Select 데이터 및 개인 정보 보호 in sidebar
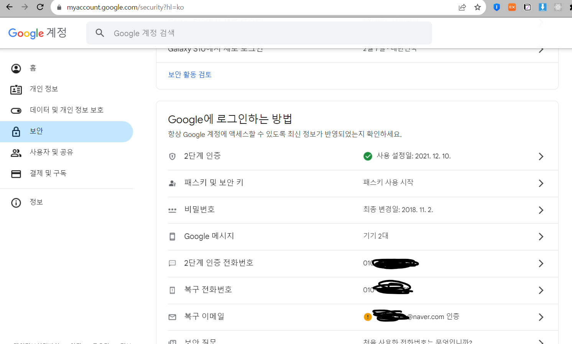This screenshot has width=572, height=344. point(66,110)
